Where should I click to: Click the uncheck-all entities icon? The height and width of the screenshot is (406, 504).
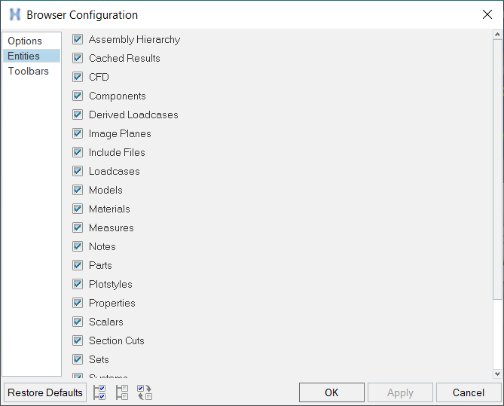point(122,392)
